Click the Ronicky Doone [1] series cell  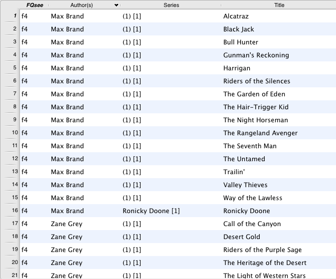(151, 211)
